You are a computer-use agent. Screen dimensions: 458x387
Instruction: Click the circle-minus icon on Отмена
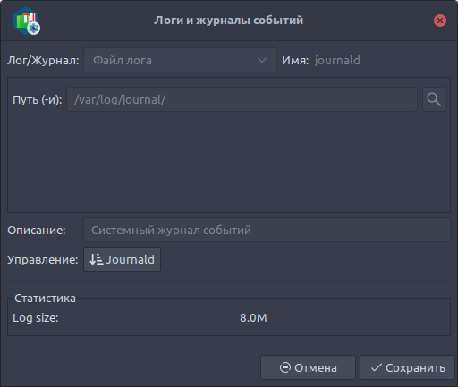284,367
